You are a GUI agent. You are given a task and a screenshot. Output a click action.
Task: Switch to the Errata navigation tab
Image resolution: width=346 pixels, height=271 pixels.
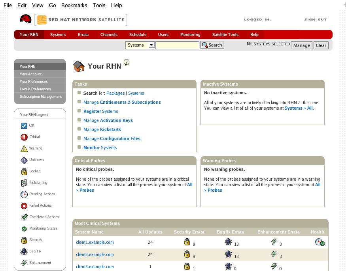tap(83, 35)
